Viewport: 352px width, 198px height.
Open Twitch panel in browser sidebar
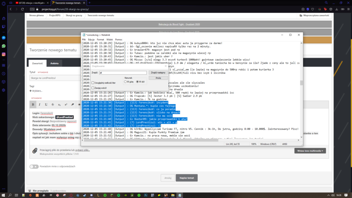(x=4, y=26)
